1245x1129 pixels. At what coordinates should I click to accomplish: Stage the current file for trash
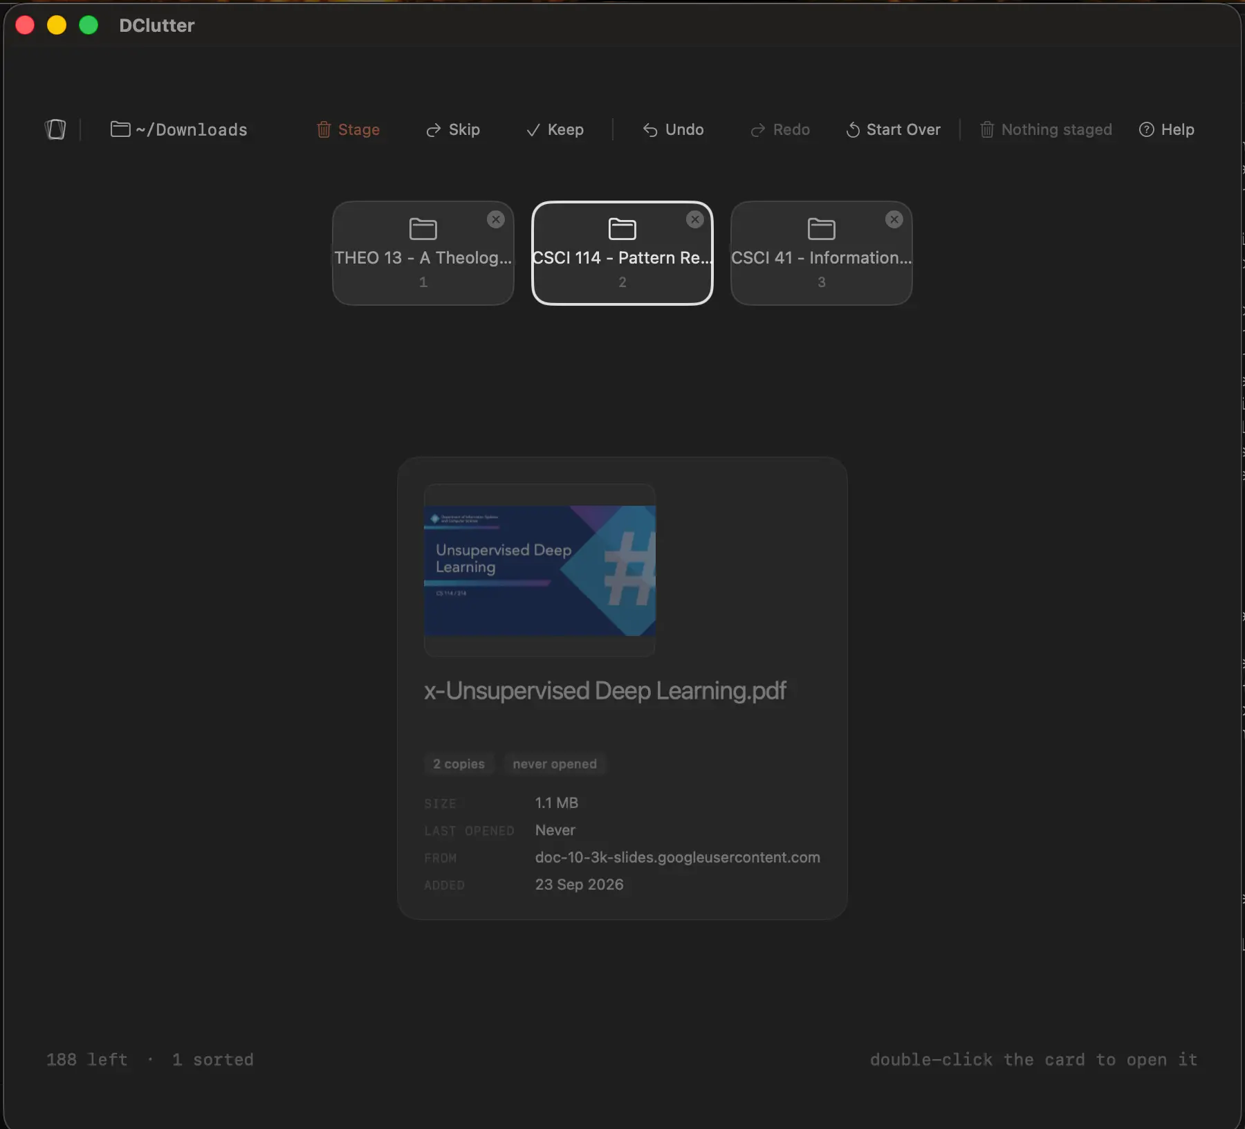tap(349, 129)
